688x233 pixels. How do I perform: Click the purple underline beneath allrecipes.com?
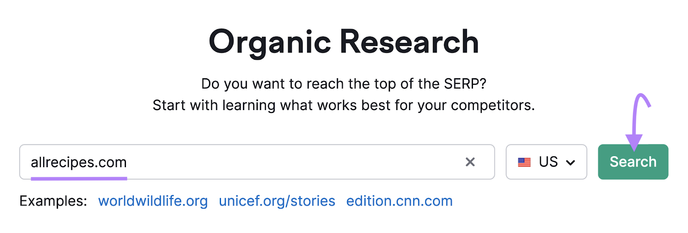tap(79, 178)
